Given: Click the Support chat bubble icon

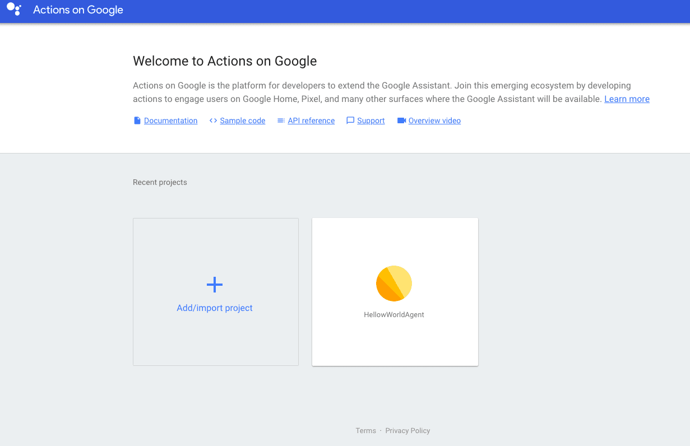Looking at the screenshot, I should tap(350, 120).
